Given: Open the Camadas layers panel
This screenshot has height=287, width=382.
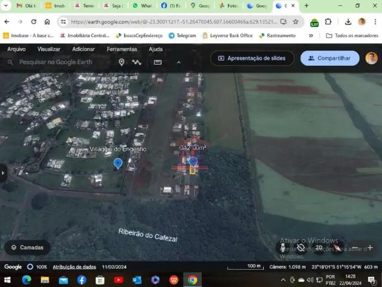Looking at the screenshot, I should pos(27,248).
